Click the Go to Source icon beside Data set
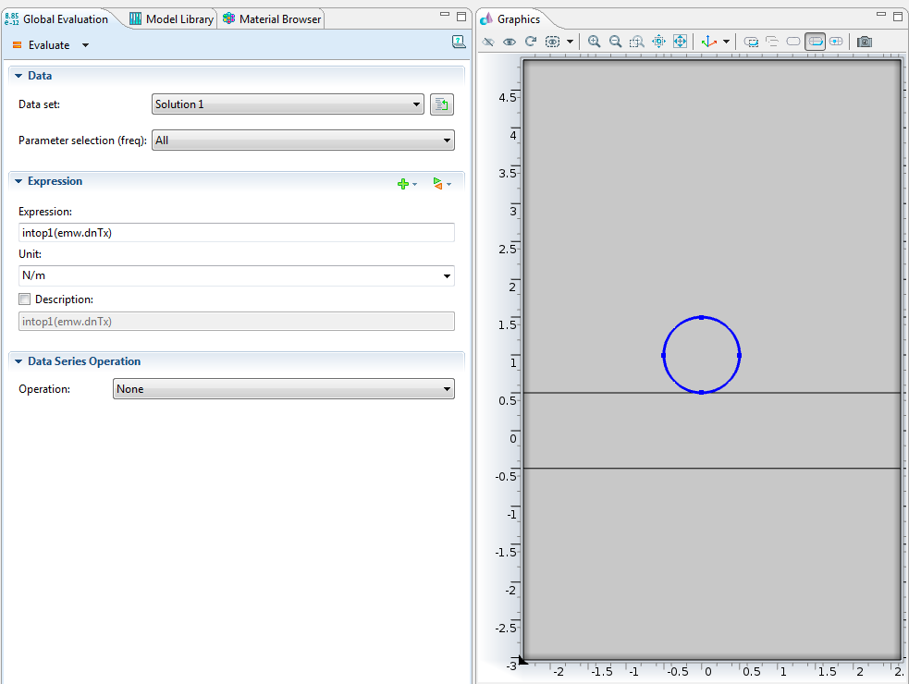 click(441, 104)
